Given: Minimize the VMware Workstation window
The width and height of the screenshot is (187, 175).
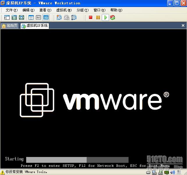Looking at the screenshot, I should tap(170, 3).
